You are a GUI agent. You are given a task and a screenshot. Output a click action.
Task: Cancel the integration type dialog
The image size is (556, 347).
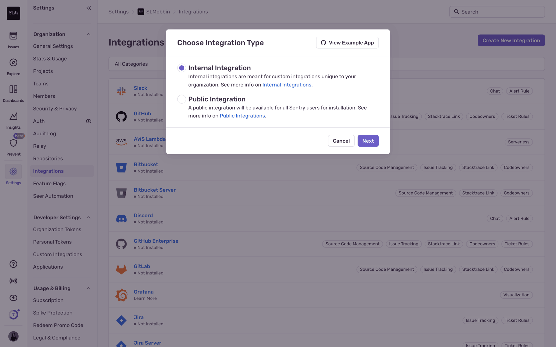[341, 141]
